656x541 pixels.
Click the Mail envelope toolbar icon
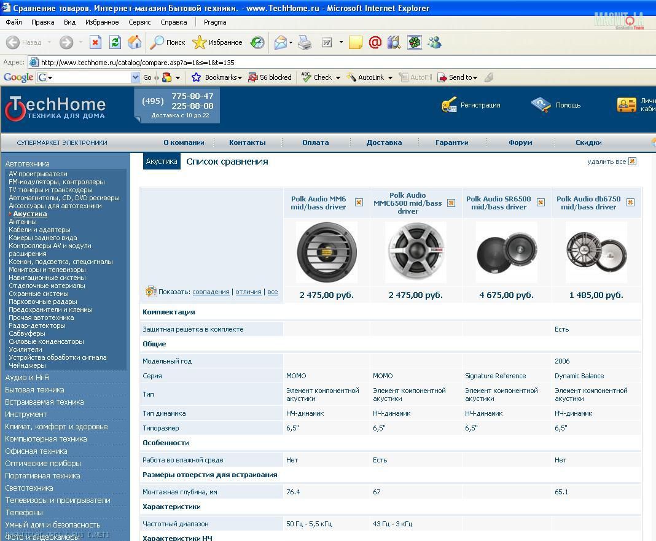click(280, 42)
